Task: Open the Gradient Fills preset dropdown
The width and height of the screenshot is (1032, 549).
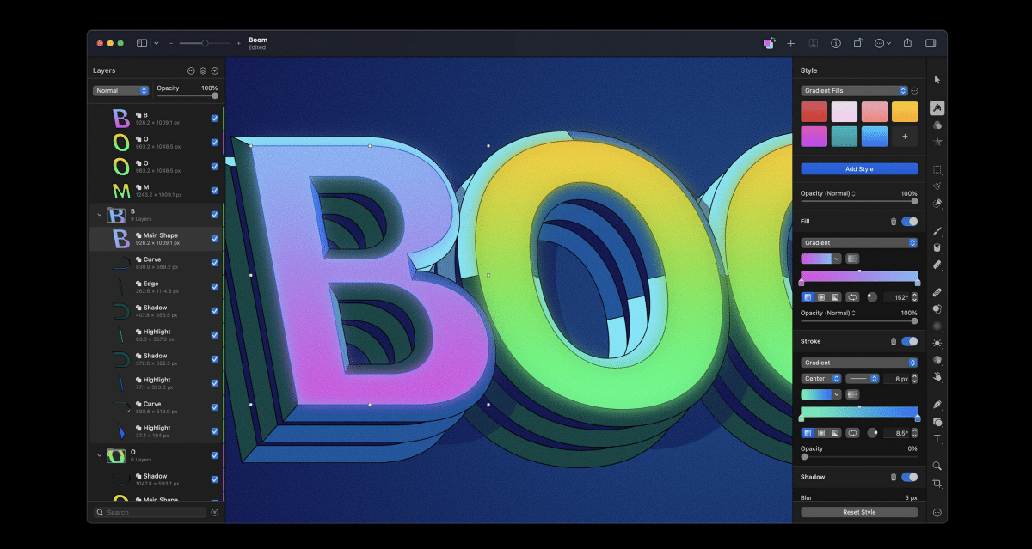Action: [854, 90]
